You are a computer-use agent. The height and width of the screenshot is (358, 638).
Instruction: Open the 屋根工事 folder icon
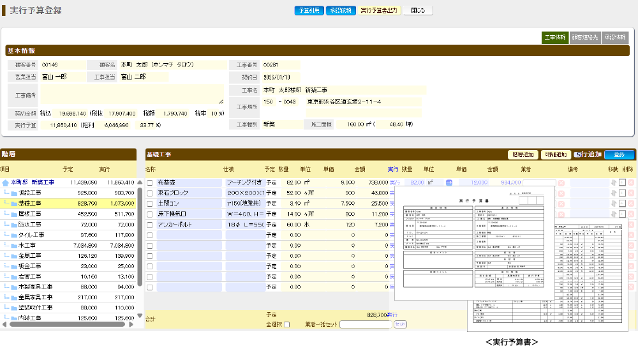tap(14, 214)
